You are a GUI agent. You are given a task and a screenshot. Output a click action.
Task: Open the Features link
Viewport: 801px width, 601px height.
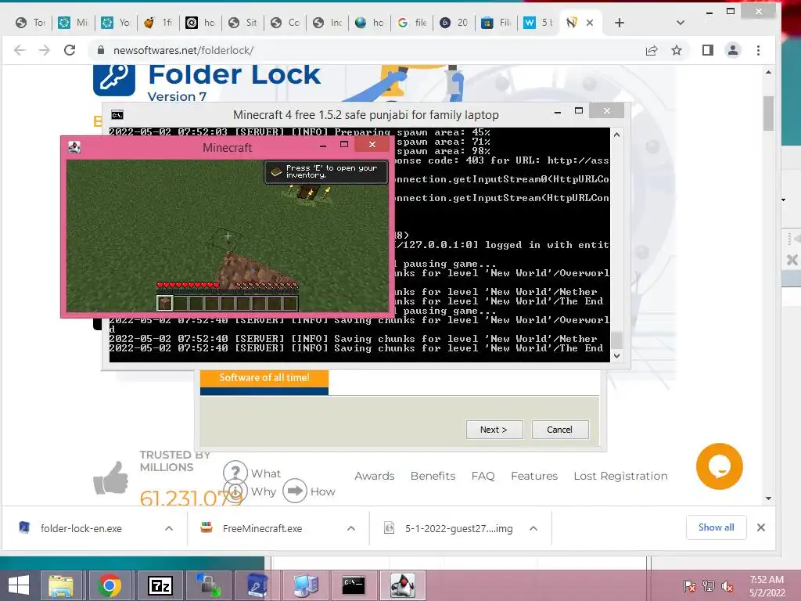(534, 476)
